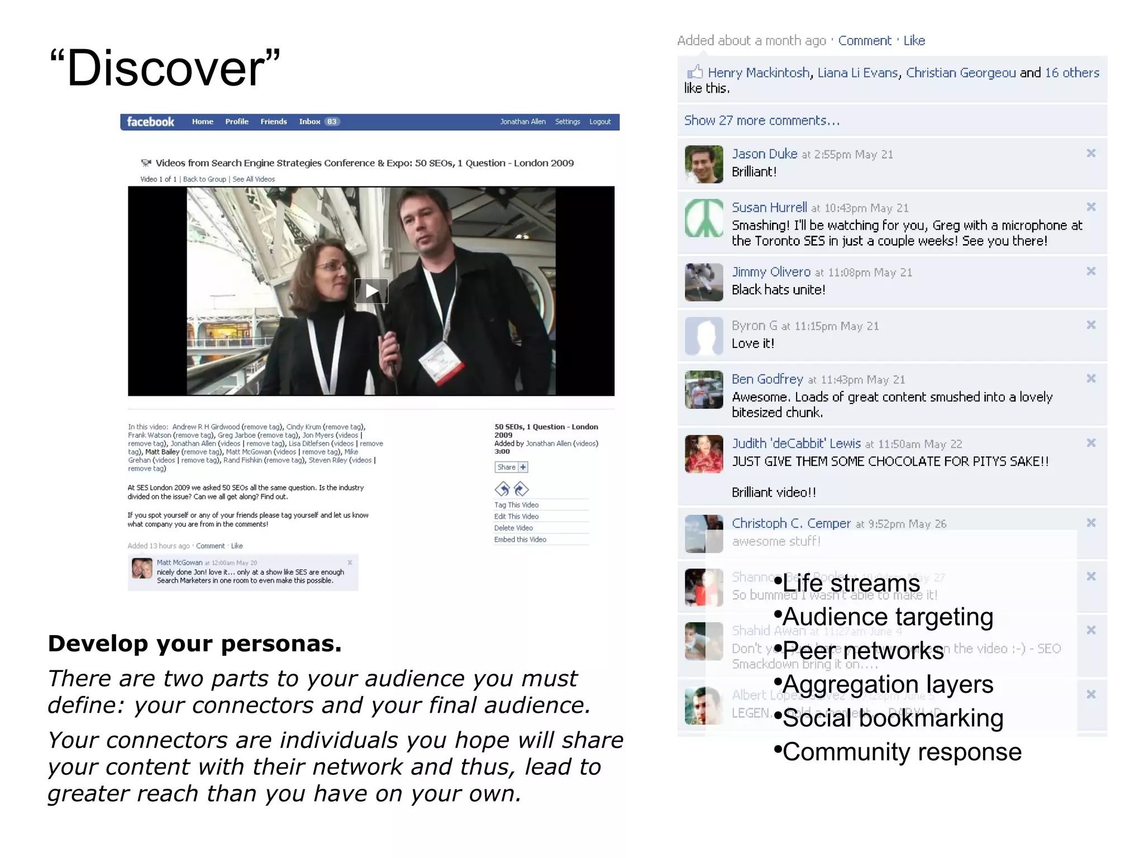Open Ben Godfrey's profile name
The width and height of the screenshot is (1144, 858).
pyautogui.click(x=768, y=379)
